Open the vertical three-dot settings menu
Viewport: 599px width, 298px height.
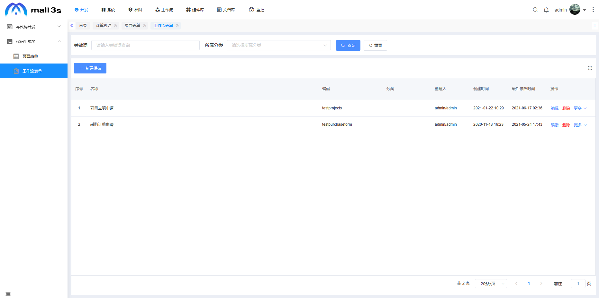coord(593,10)
